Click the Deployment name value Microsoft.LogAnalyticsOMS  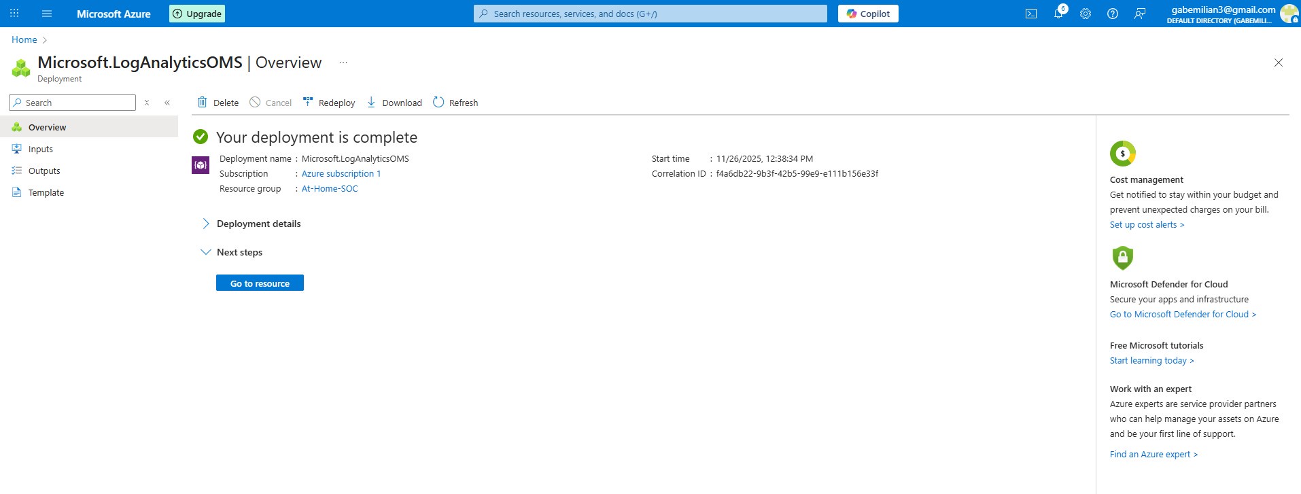click(x=355, y=158)
